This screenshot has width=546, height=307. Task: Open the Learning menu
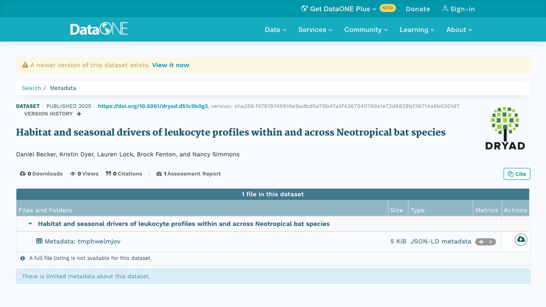(417, 29)
